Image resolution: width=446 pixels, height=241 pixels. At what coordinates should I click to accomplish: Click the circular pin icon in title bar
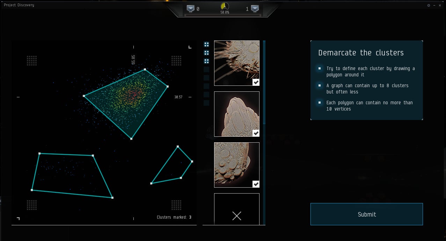point(429,5)
